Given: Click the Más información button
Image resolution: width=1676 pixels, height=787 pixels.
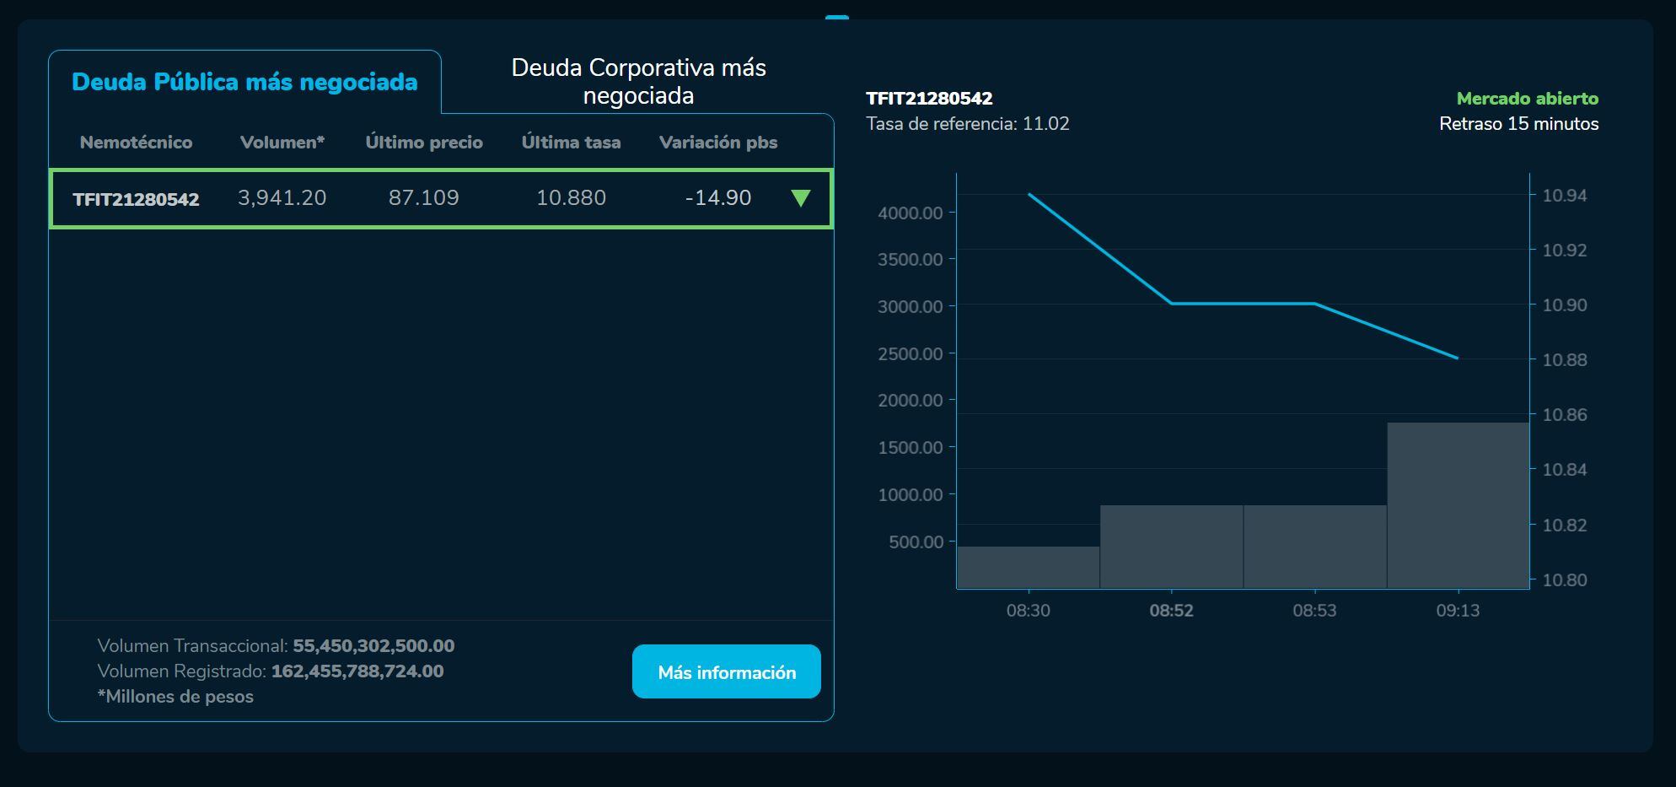Looking at the screenshot, I should [x=726, y=671].
